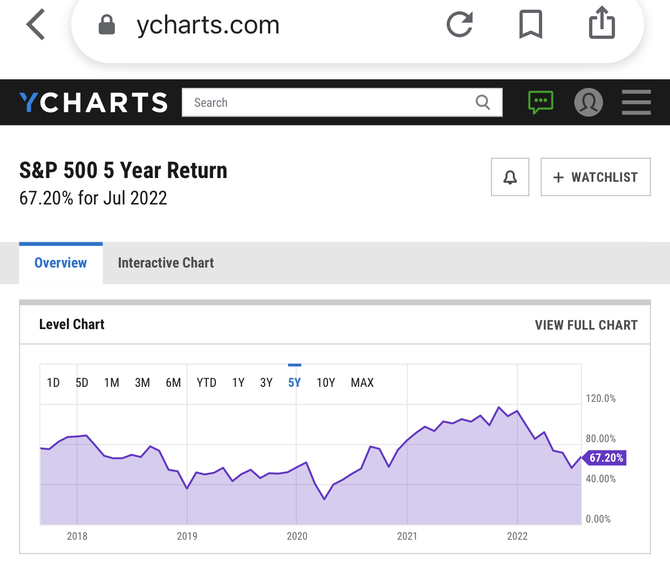The image size is (670, 567).
Task: Open the user profile avatar
Action: point(589,102)
